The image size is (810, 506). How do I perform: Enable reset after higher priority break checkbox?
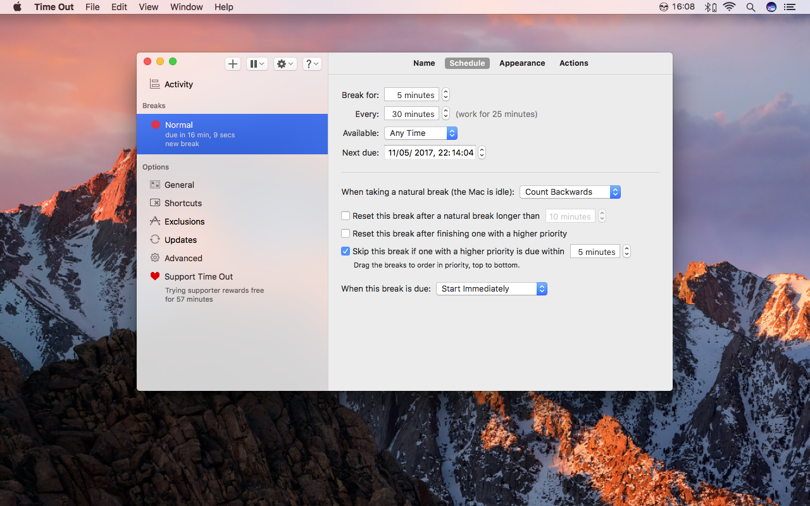tap(346, 233)
